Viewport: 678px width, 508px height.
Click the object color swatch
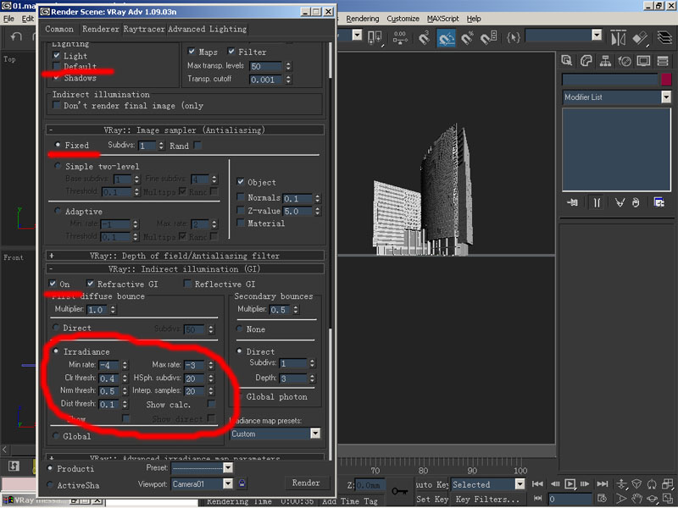[x=665, y=79]
